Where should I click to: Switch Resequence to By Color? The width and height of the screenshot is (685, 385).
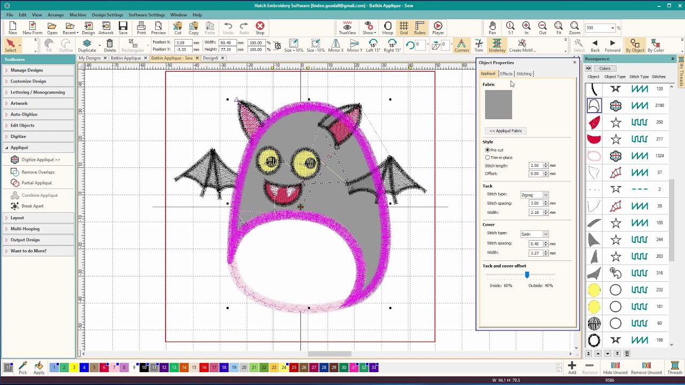656,46
